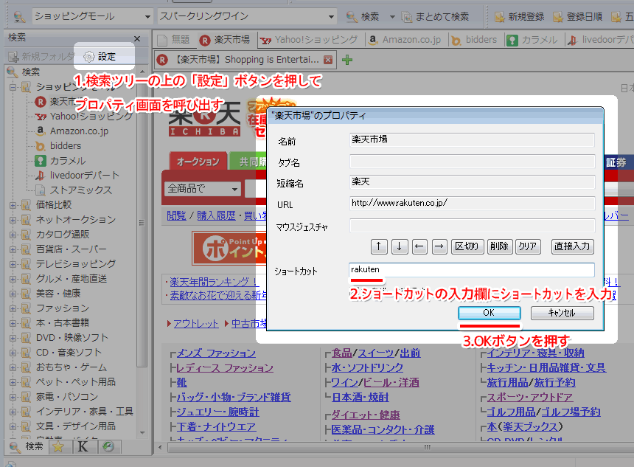Click the キャンセル cancel button
The width and height of the screenshot is (634, 467).
[x=562, y=313]
